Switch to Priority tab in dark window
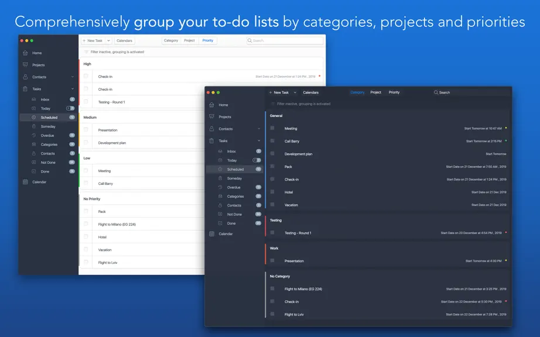 pos(394,92)
